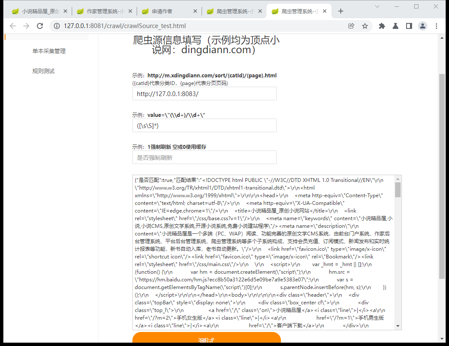Screen dimensions: 449x346
Task: Go back to the previous page
Action: (13, 26)
